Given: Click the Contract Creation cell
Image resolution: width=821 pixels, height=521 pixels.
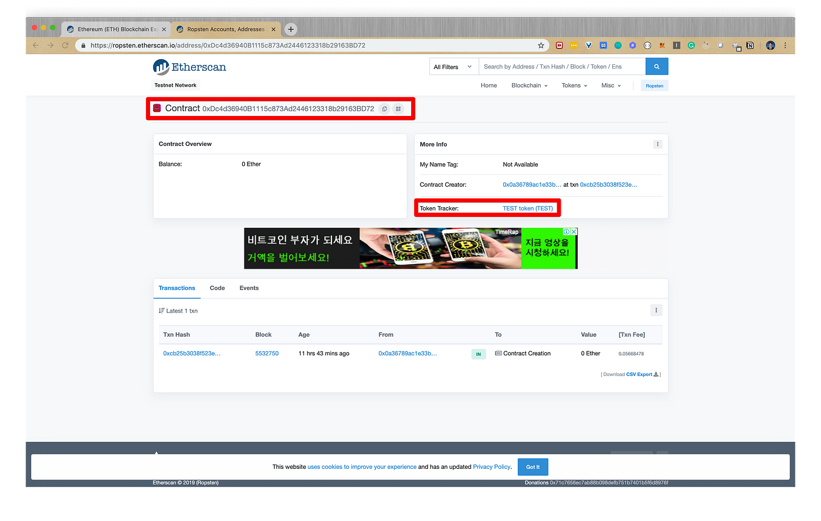Looking at the screenshot, I should click(x=523, y=354).
